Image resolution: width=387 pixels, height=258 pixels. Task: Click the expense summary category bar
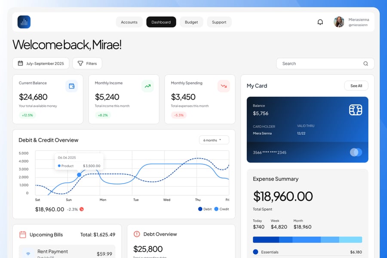(307, 240)
